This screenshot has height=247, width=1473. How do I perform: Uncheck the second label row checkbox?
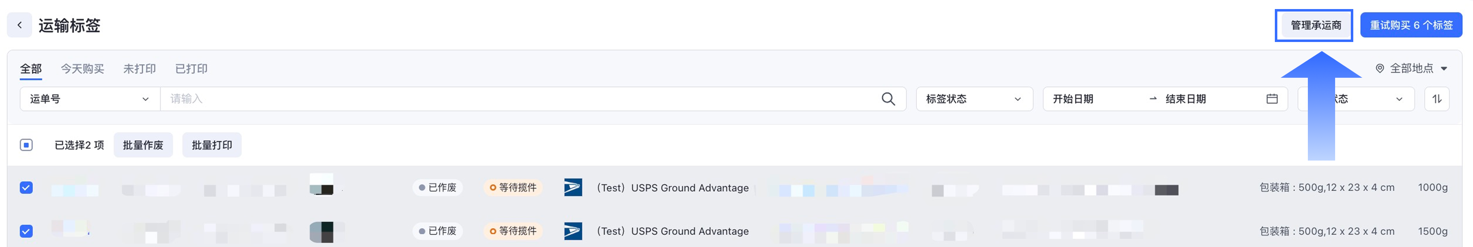[26, 231]
